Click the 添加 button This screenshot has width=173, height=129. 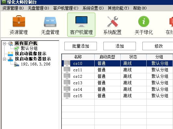[120, 46]
